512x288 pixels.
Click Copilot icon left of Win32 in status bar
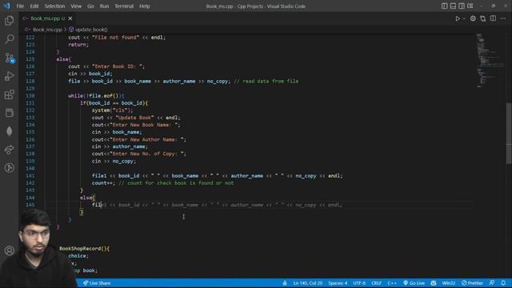434,283
